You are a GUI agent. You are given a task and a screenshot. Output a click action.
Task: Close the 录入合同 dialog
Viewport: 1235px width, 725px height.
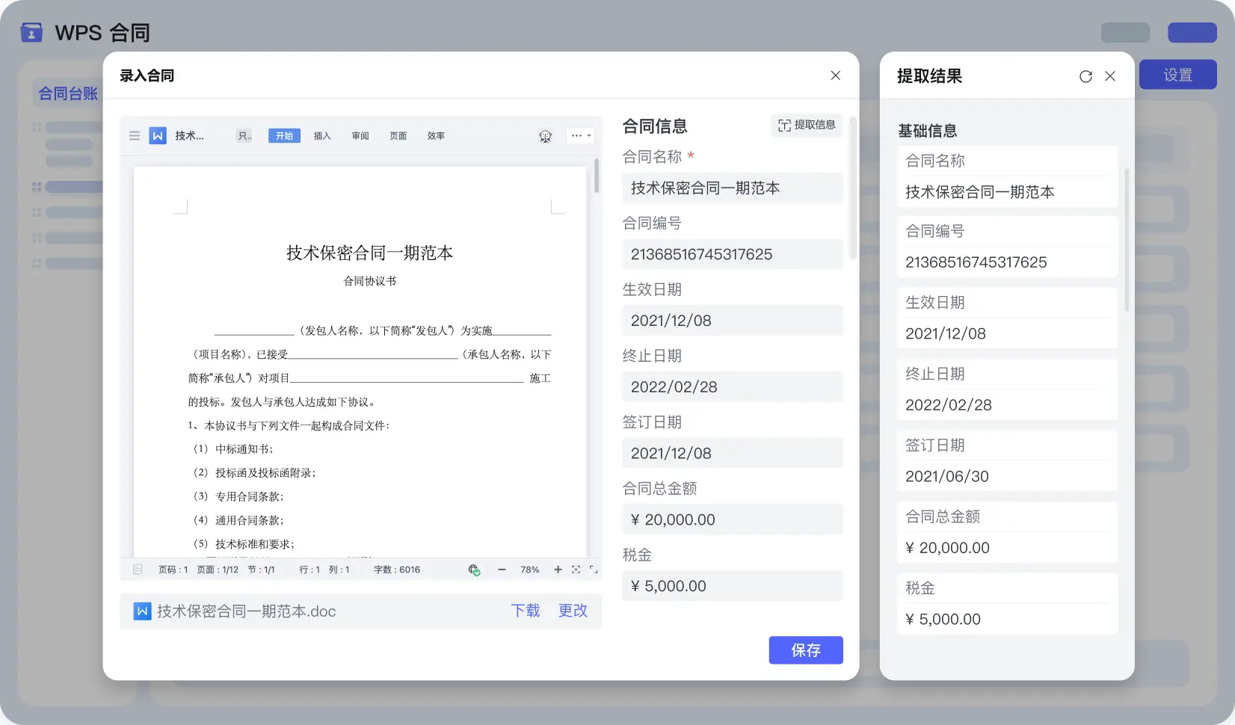tap(836, 75)
